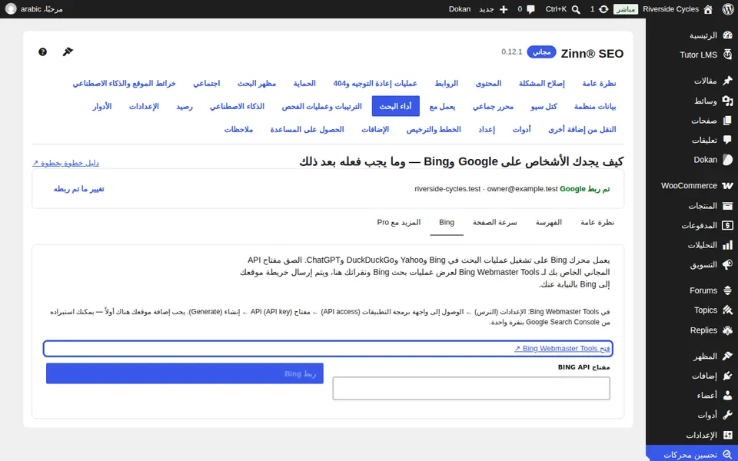Image resolution: width=738 pixels, height=461 pixels.
Task: Open الذكاء الاصطناعي navigation item
Action: tap(238, 106)
